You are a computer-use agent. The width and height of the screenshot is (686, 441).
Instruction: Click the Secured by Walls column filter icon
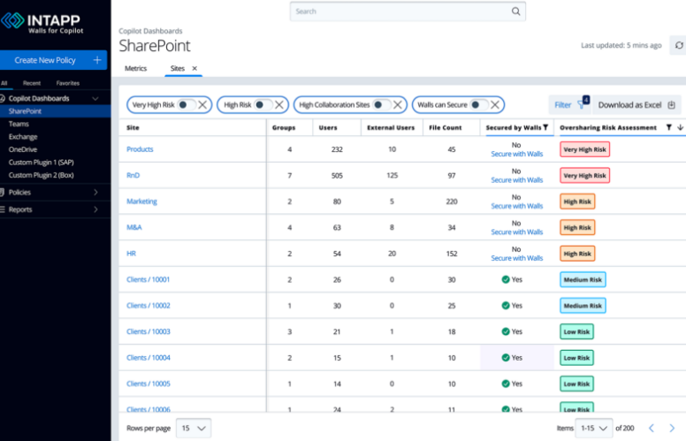545,127
